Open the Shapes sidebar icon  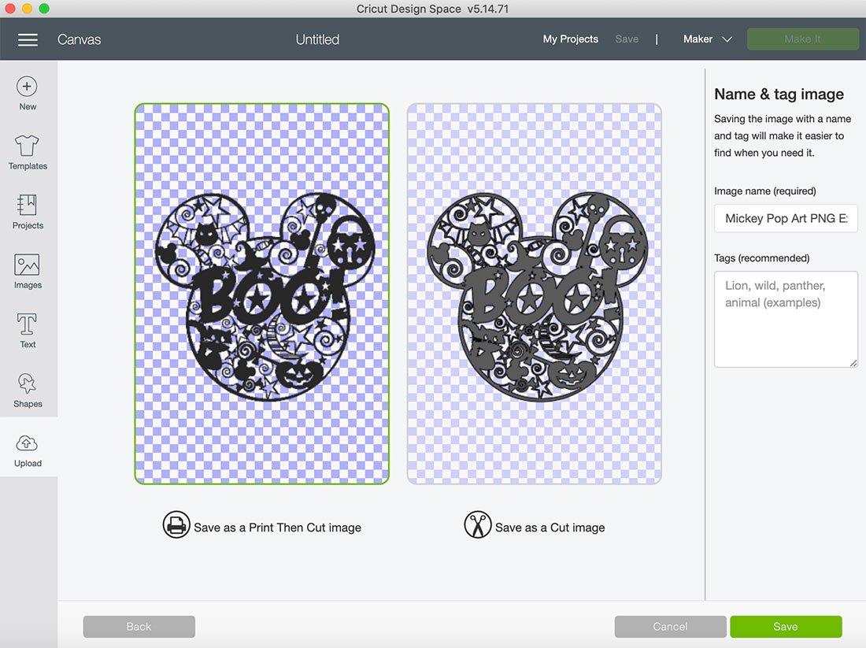27,383
